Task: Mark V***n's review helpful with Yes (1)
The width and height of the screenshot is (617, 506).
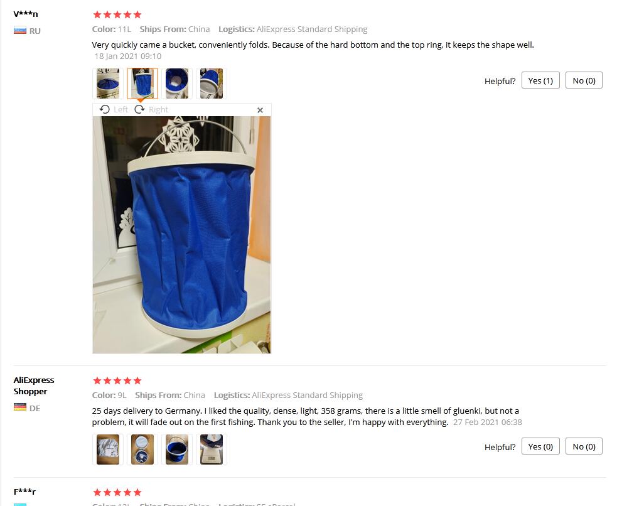Action: click(540, 80)
